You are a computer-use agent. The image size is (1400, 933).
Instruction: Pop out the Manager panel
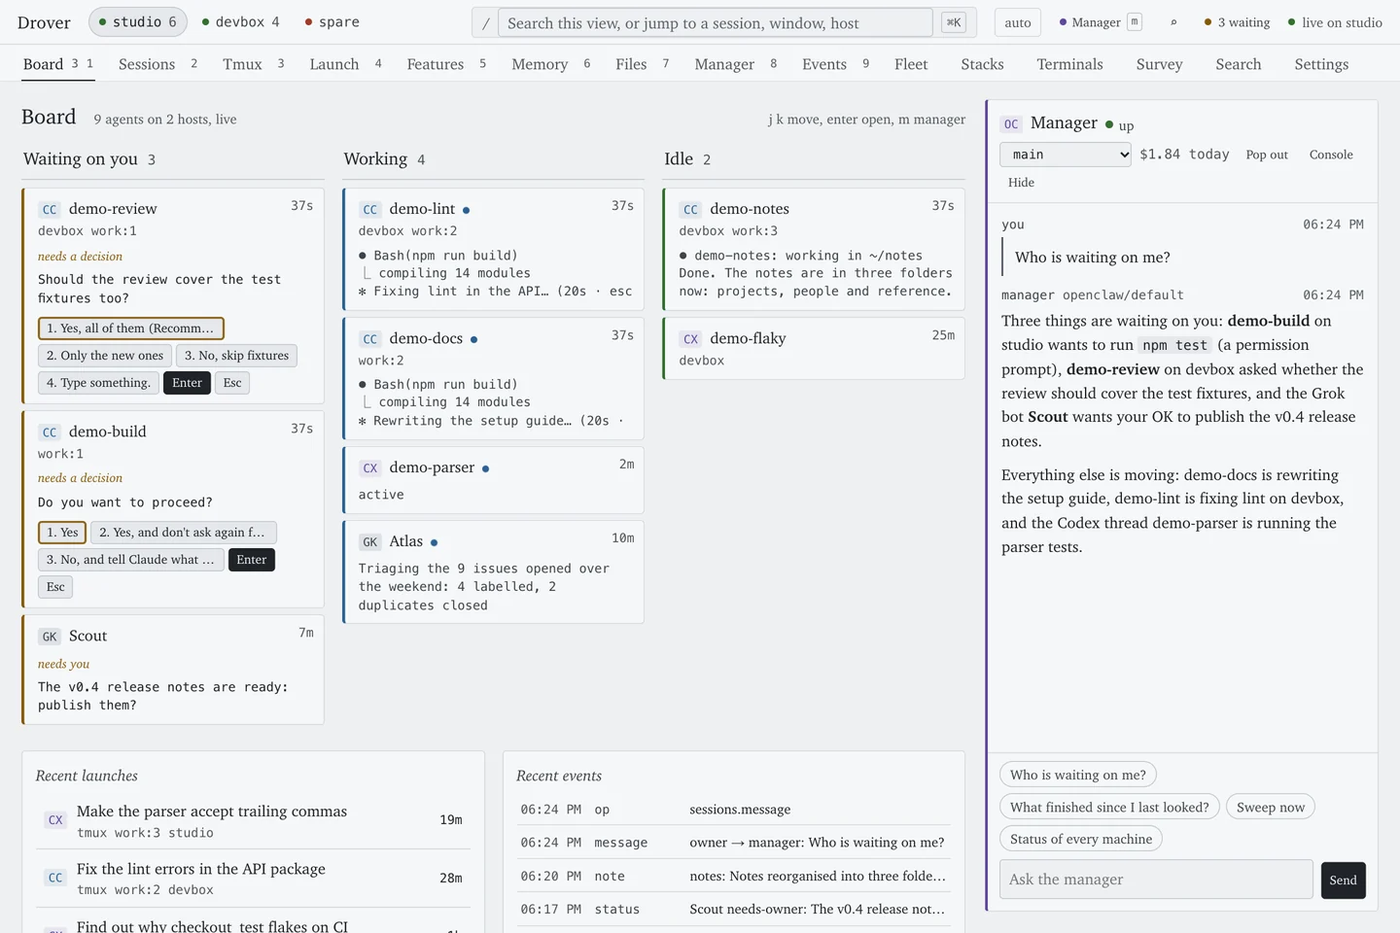click(1267, 155)
